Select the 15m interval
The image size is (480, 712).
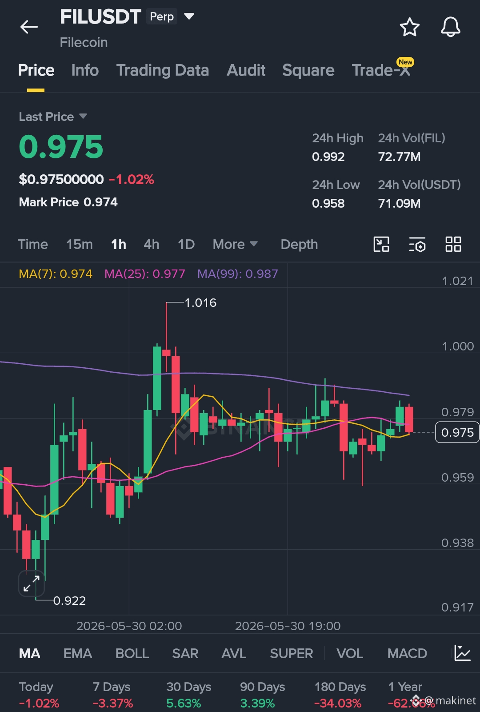[x=80, y=244]
